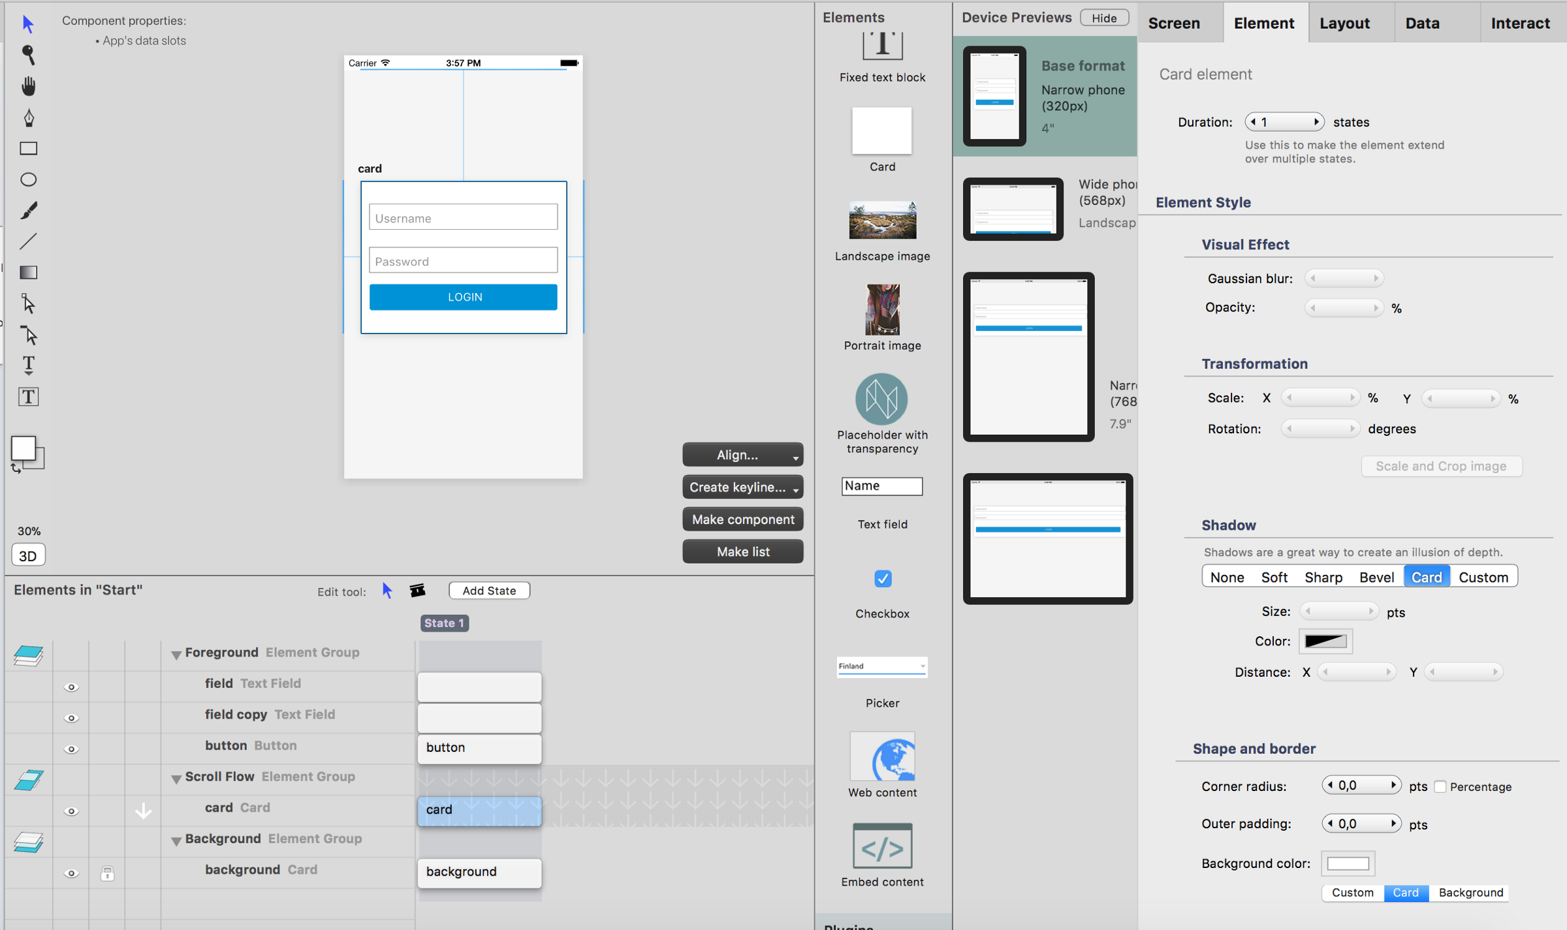Enable the Percentage checkbox for corner radius
The image size is (1567, 930).
[x=1440, y=786]
